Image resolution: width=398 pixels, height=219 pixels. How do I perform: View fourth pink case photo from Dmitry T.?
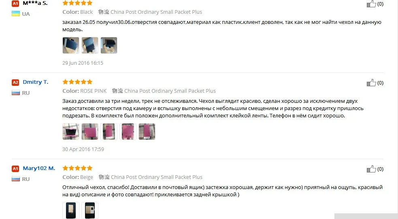[x=128, y=132]
